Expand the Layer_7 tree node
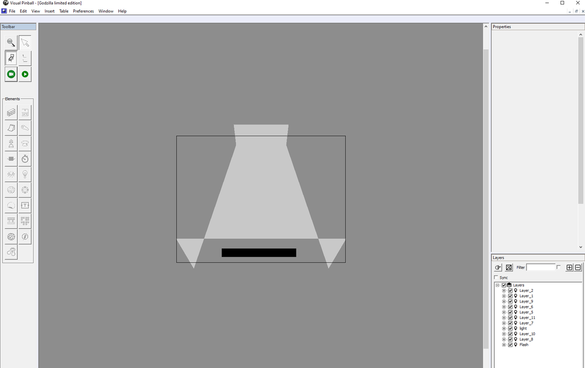Screen dimensions: 585x368 (x=504, y=323)
